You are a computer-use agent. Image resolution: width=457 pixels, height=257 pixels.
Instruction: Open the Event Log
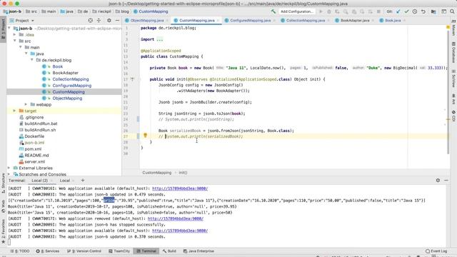point(436,251)
